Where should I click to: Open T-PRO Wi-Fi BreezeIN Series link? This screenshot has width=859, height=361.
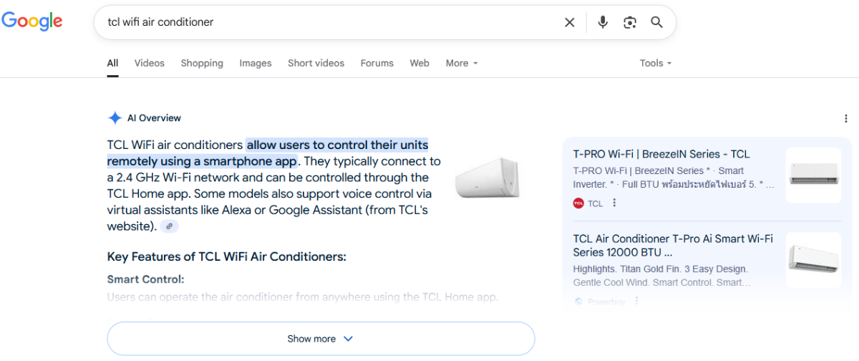point(661,154)
